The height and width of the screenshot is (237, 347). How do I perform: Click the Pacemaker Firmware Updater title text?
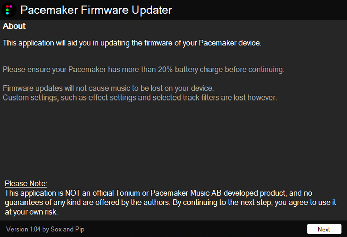click(96, 10)
